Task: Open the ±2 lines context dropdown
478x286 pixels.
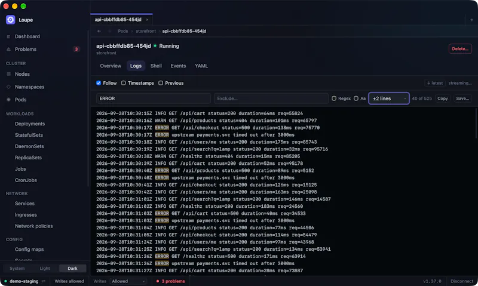Action: pyautogui.click(x=389, y=99)
